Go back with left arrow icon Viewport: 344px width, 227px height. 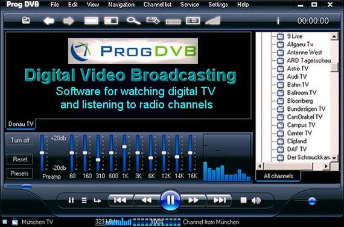coord(49,21)
